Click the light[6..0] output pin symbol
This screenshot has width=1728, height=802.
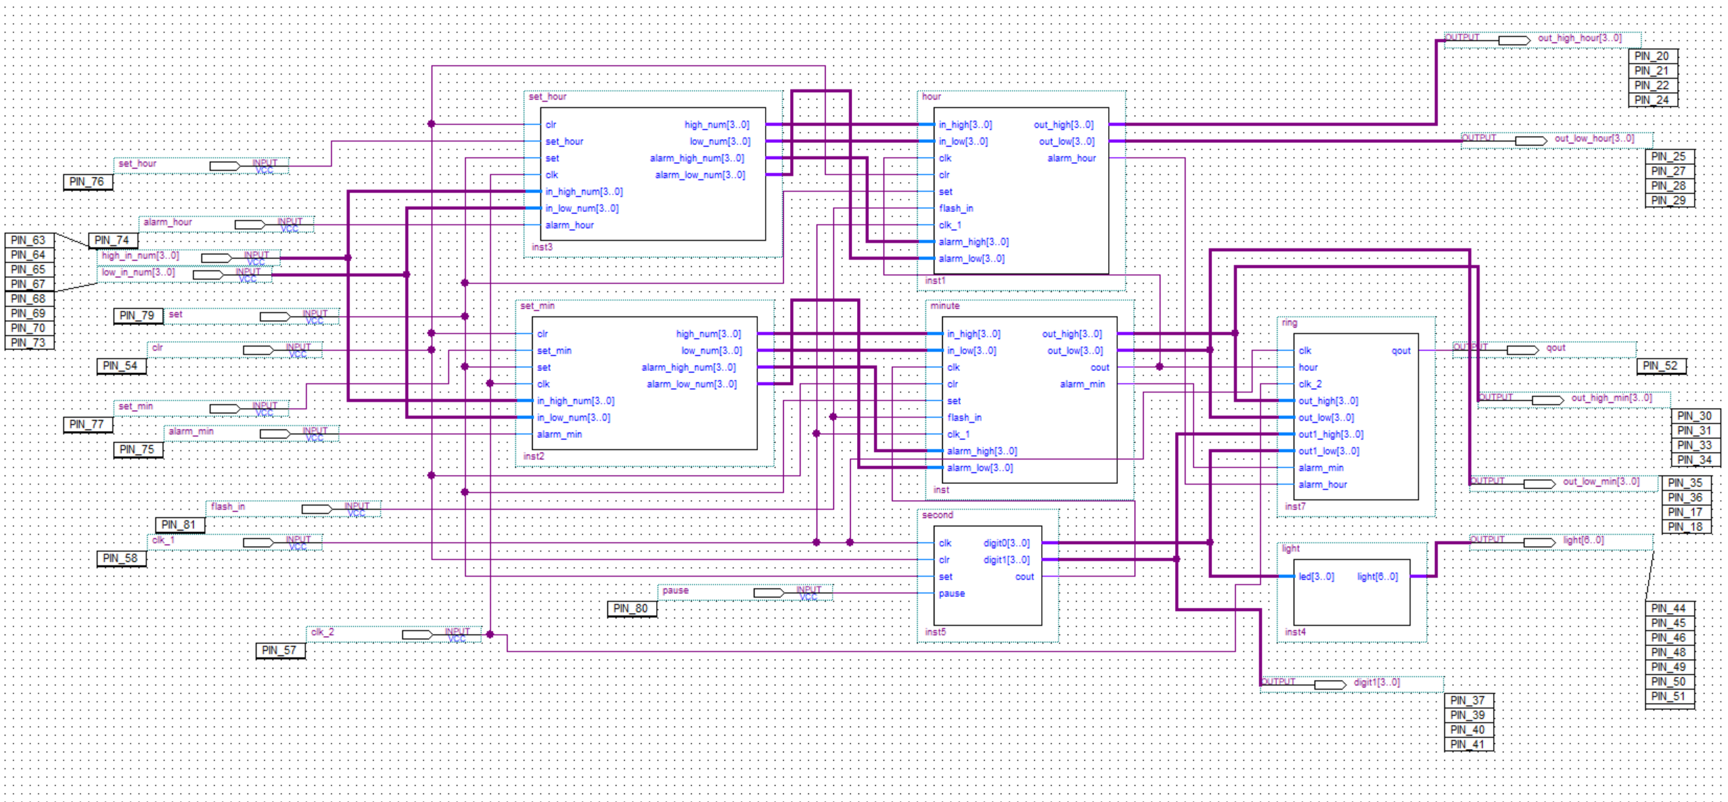click(x=1539, y=543)
